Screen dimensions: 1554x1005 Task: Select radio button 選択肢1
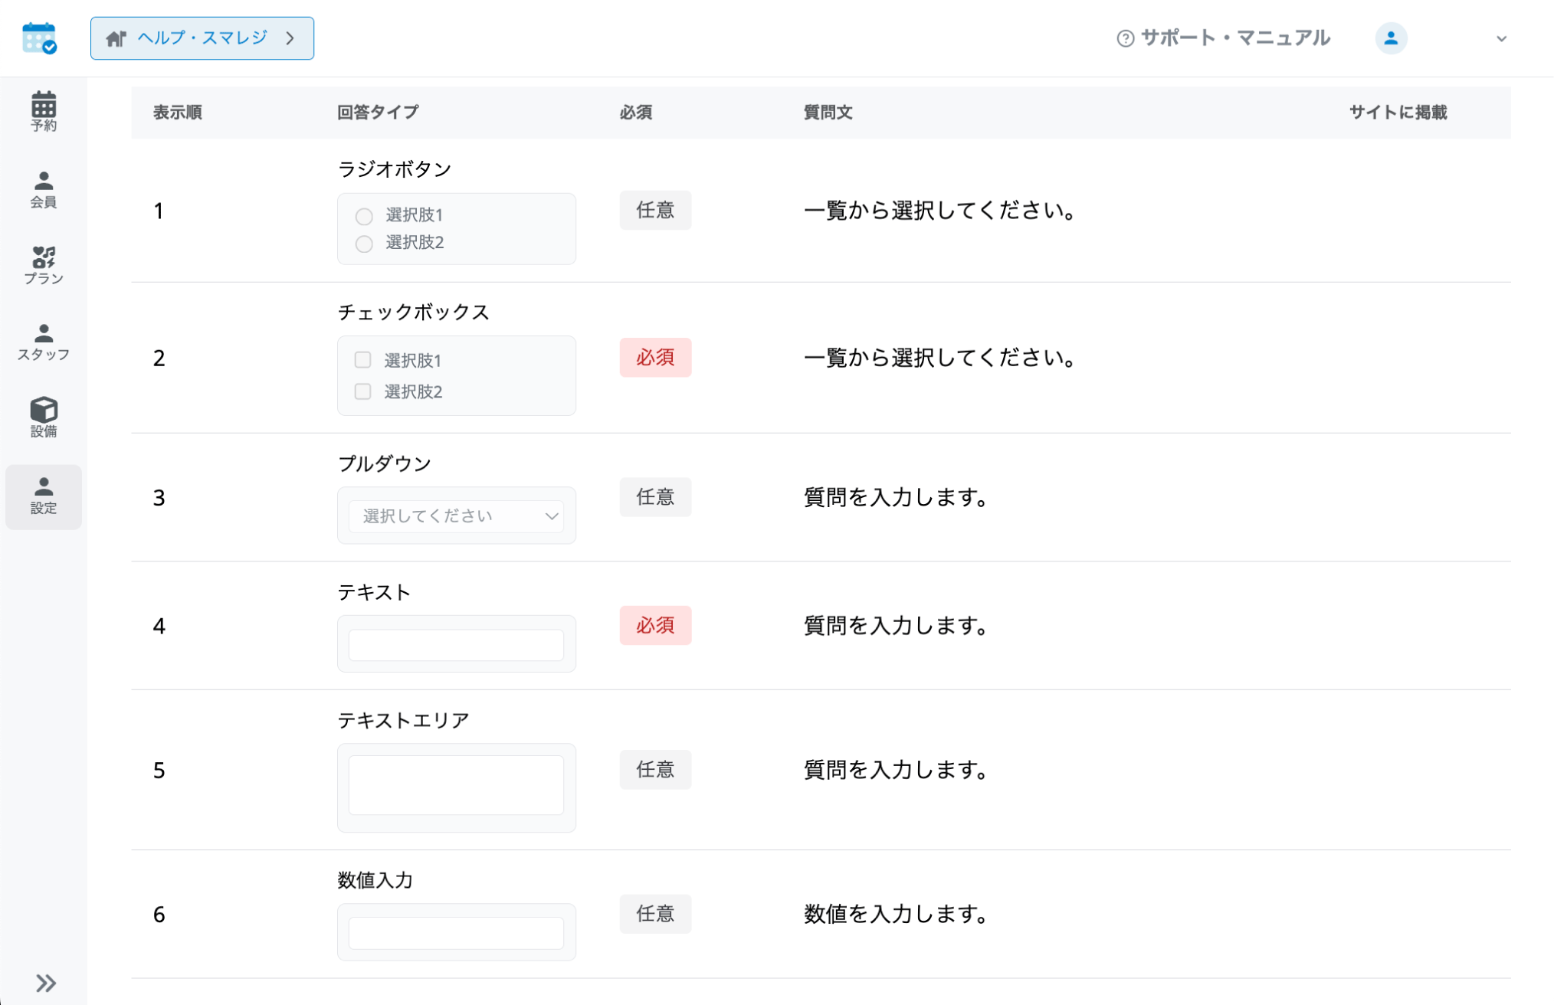tap(364, 216)
